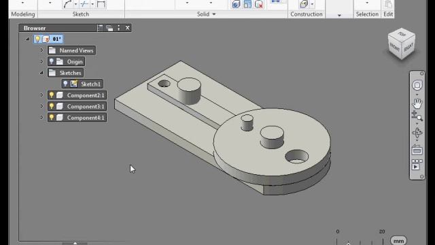Viewport: 435px width, 245px height.
Task: Hide Component4:1 via its light bulb
Action: click(52, 118)
